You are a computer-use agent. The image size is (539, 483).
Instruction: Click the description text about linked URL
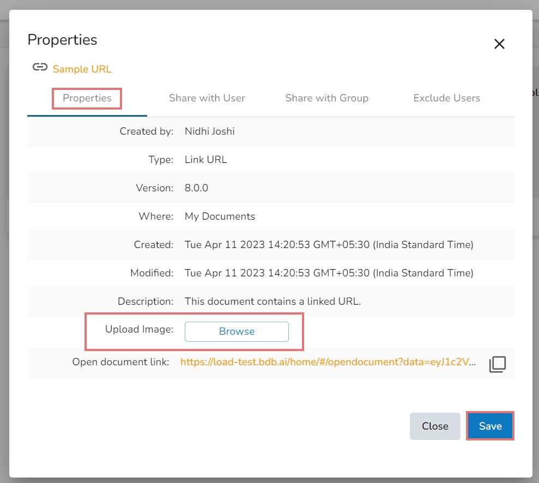(272, 301)
